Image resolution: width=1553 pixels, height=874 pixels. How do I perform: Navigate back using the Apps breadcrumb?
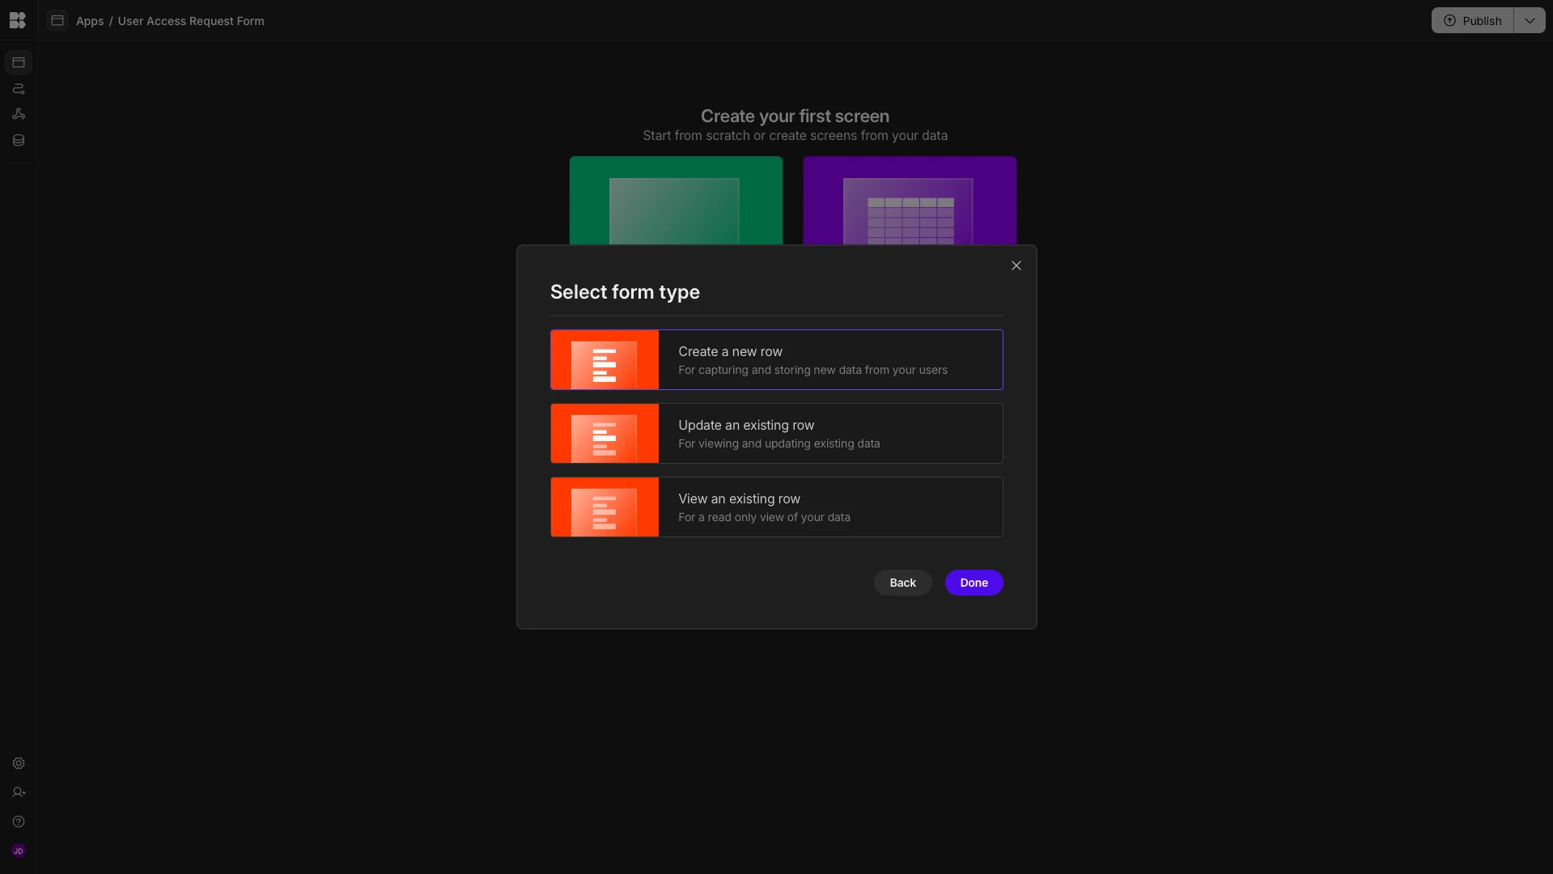point(89,21)
